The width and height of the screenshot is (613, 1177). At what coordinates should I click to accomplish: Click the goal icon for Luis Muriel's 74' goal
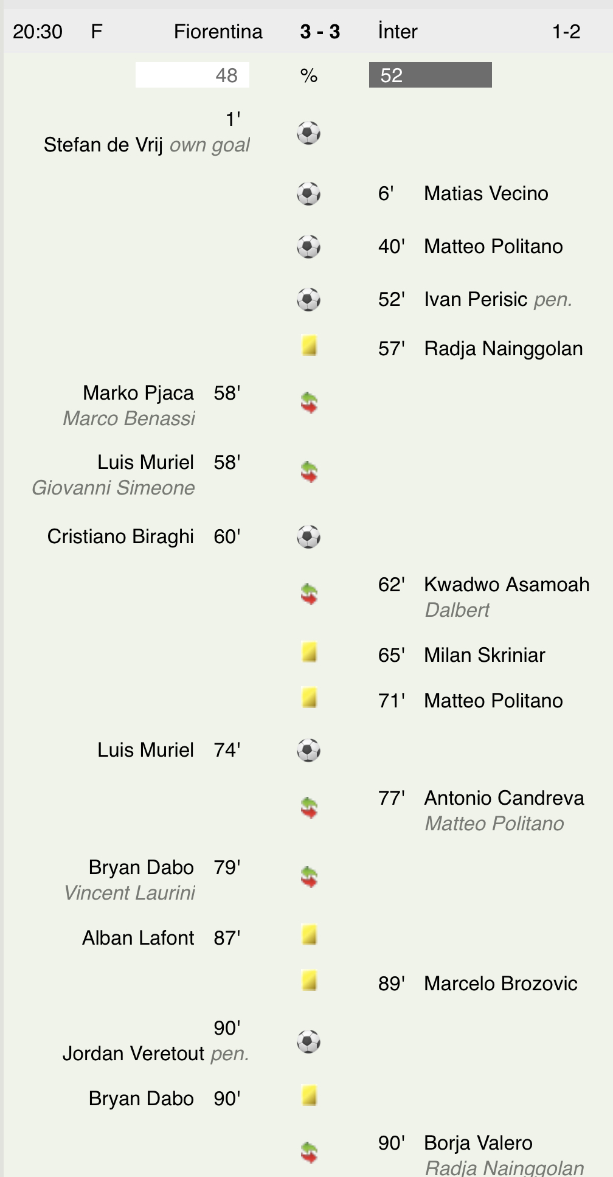(x=308, y=751)
